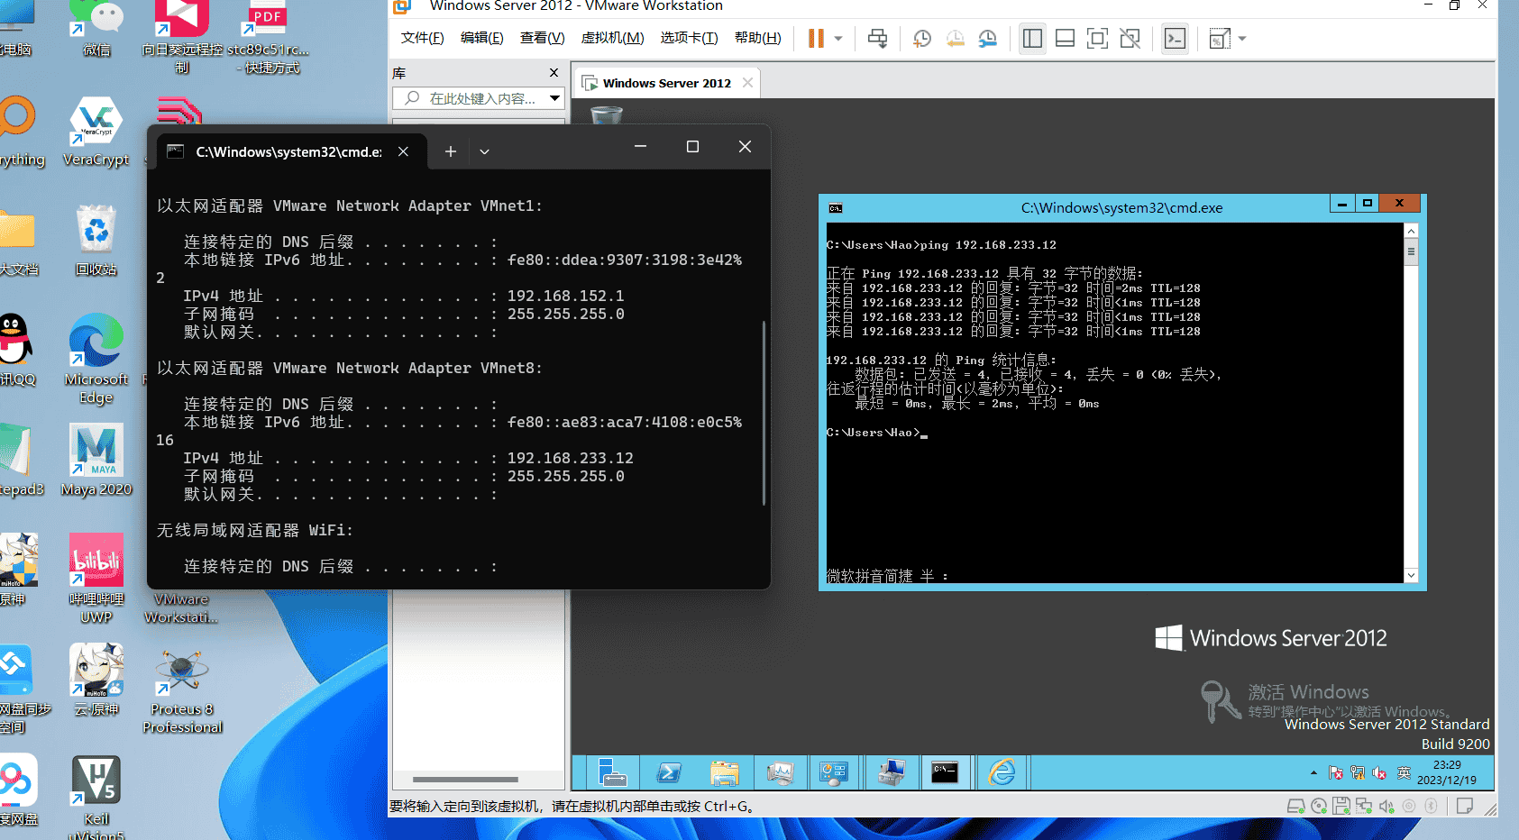Close the 库 library panel
Viewport: 1519px width, 840px height.
tap(554, 73)
